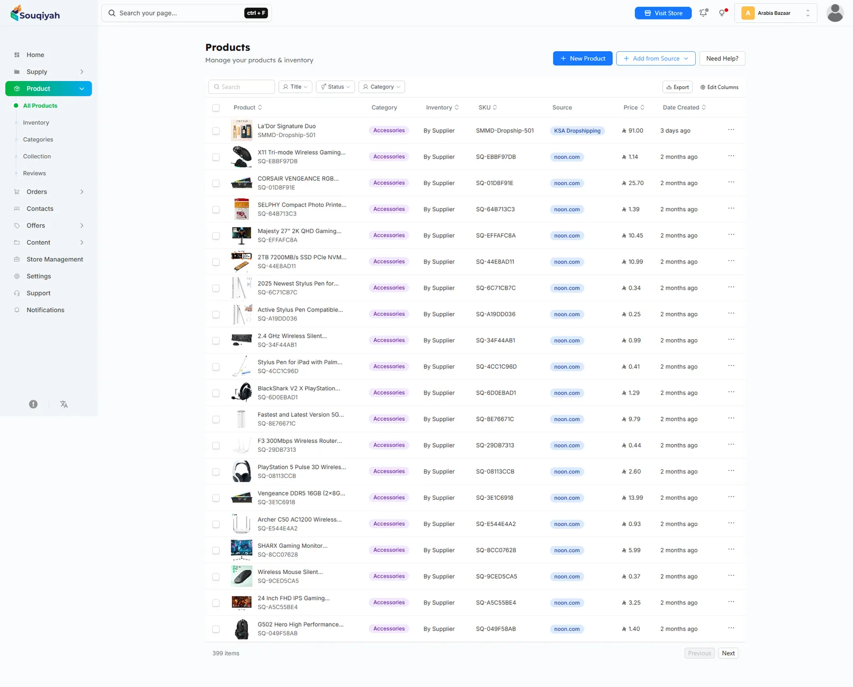Click the Export button

pyautogui.click(x=678, y=87)
